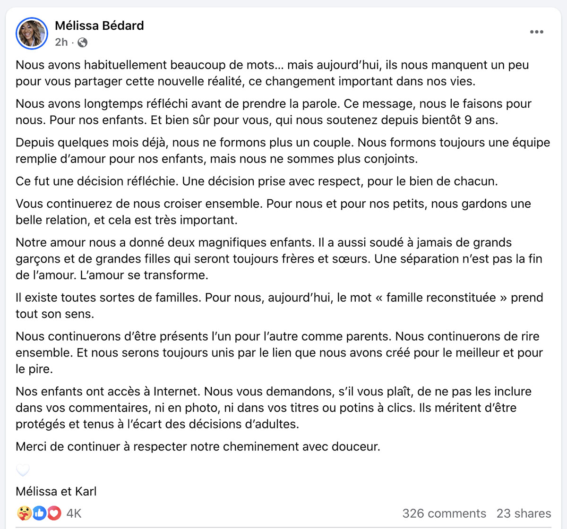Open the three-dot post options menu
The width and height of the screenshot is (567, 529).
536,32
